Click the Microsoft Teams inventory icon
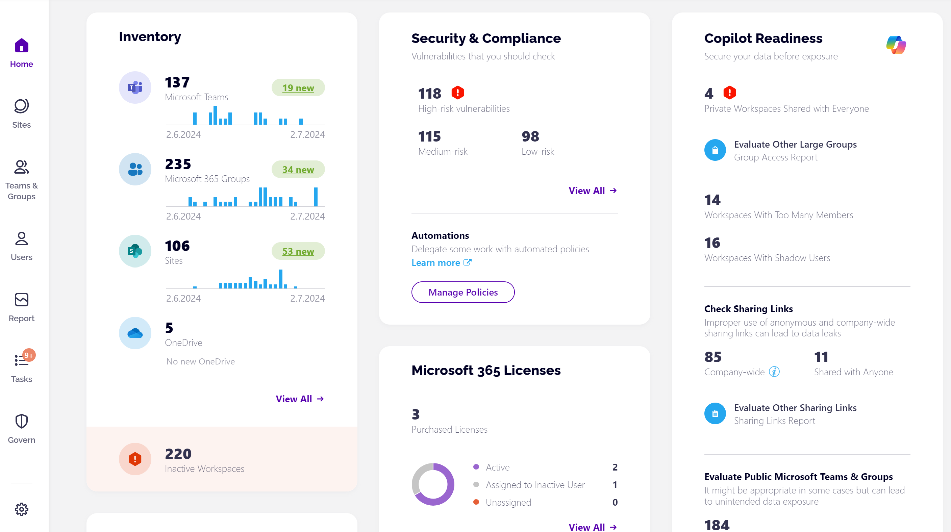951x532 pixels. pos(135,87)
